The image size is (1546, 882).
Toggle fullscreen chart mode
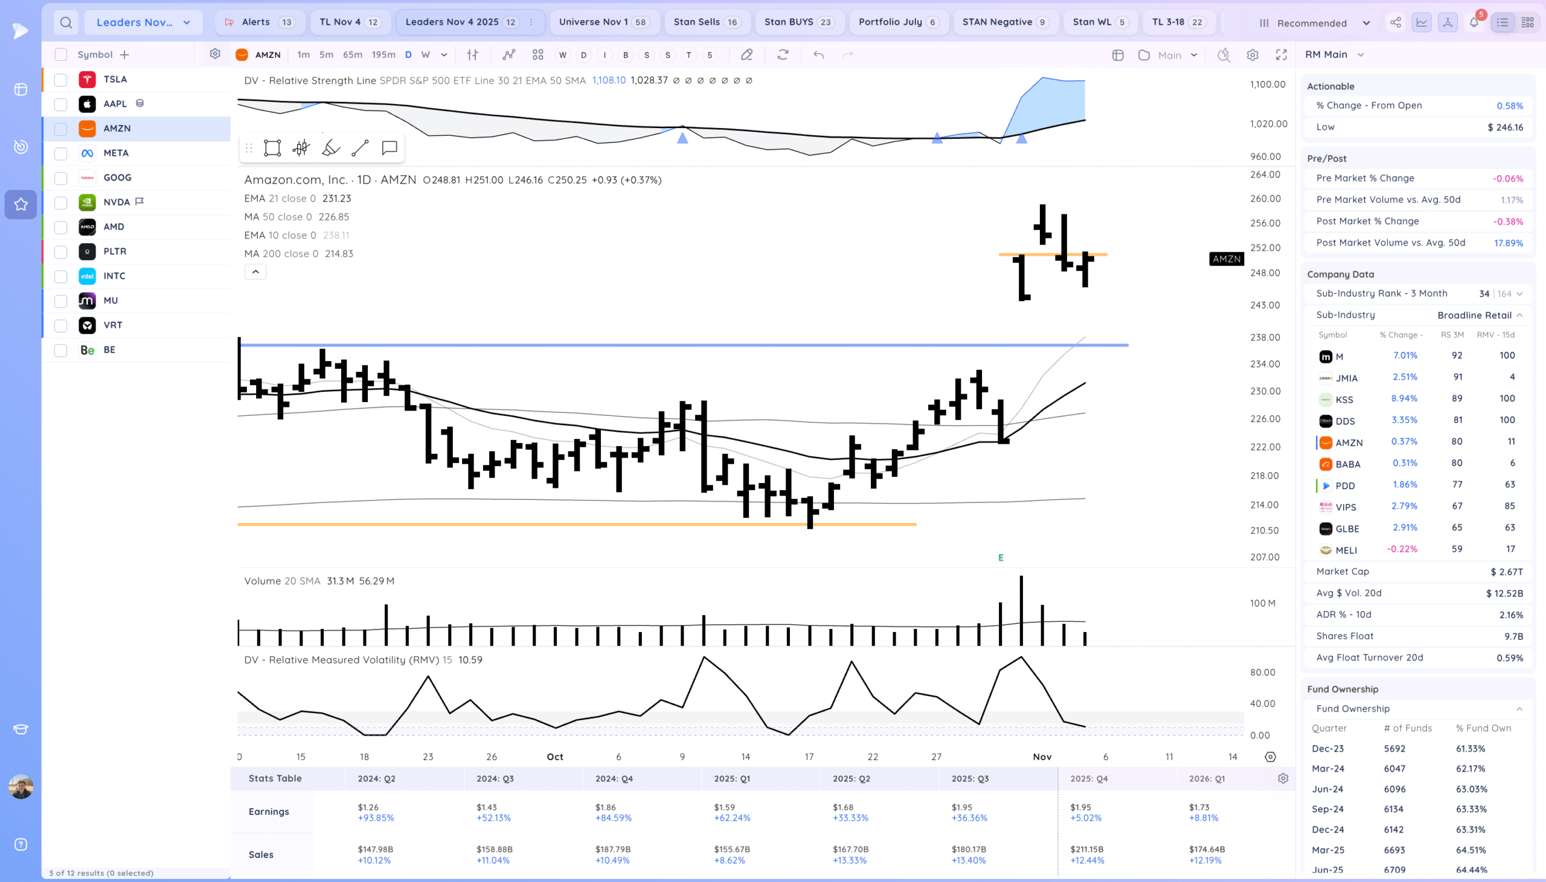(1281, 55)
